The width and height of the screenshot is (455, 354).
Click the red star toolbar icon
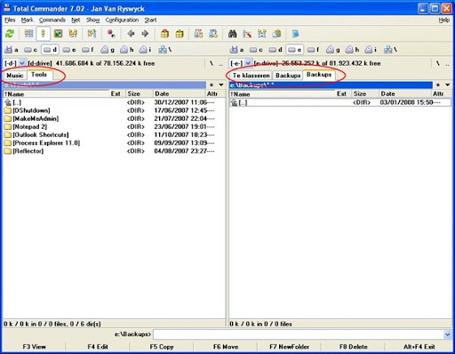pyautogui.click(x=111, y=34)
